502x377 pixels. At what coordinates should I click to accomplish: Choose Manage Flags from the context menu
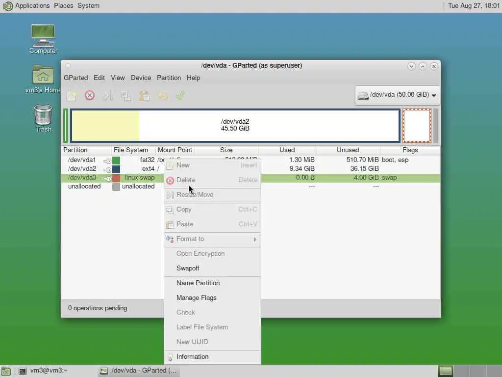point(213,298)
